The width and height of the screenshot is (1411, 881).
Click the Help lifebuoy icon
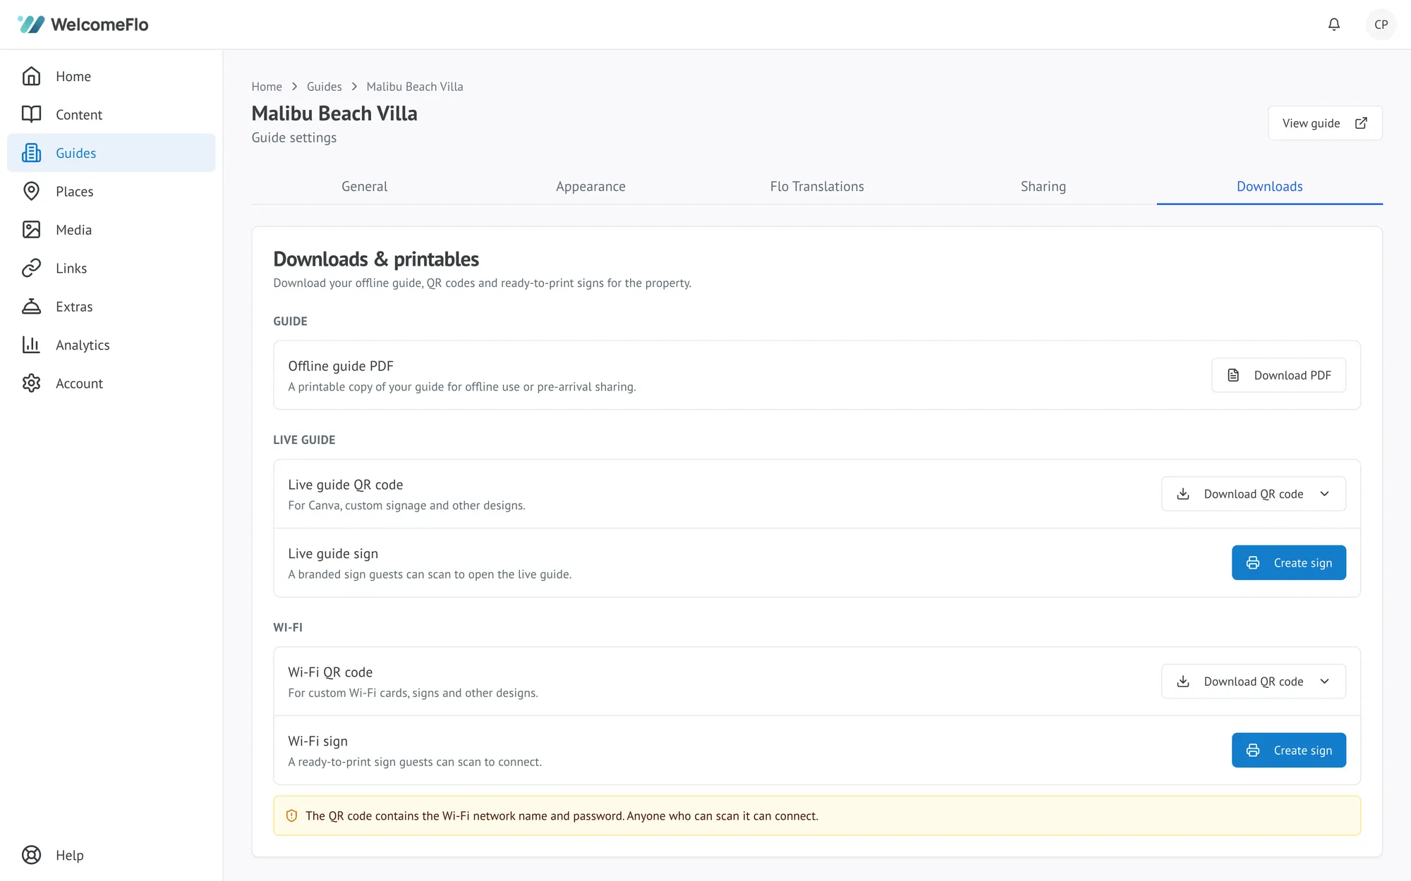[31, 855]
